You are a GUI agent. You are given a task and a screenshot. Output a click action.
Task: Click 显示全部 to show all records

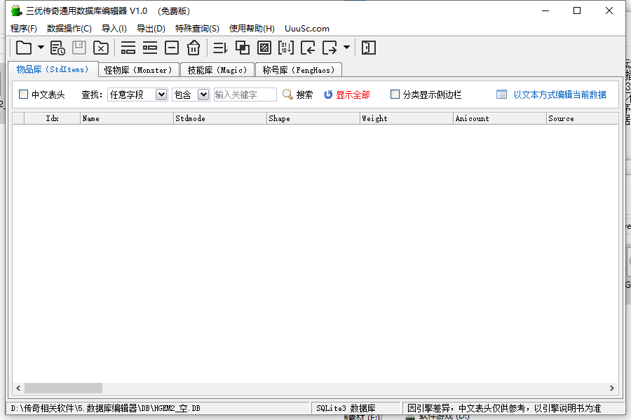pyautogui.click(x=346, y=94)
